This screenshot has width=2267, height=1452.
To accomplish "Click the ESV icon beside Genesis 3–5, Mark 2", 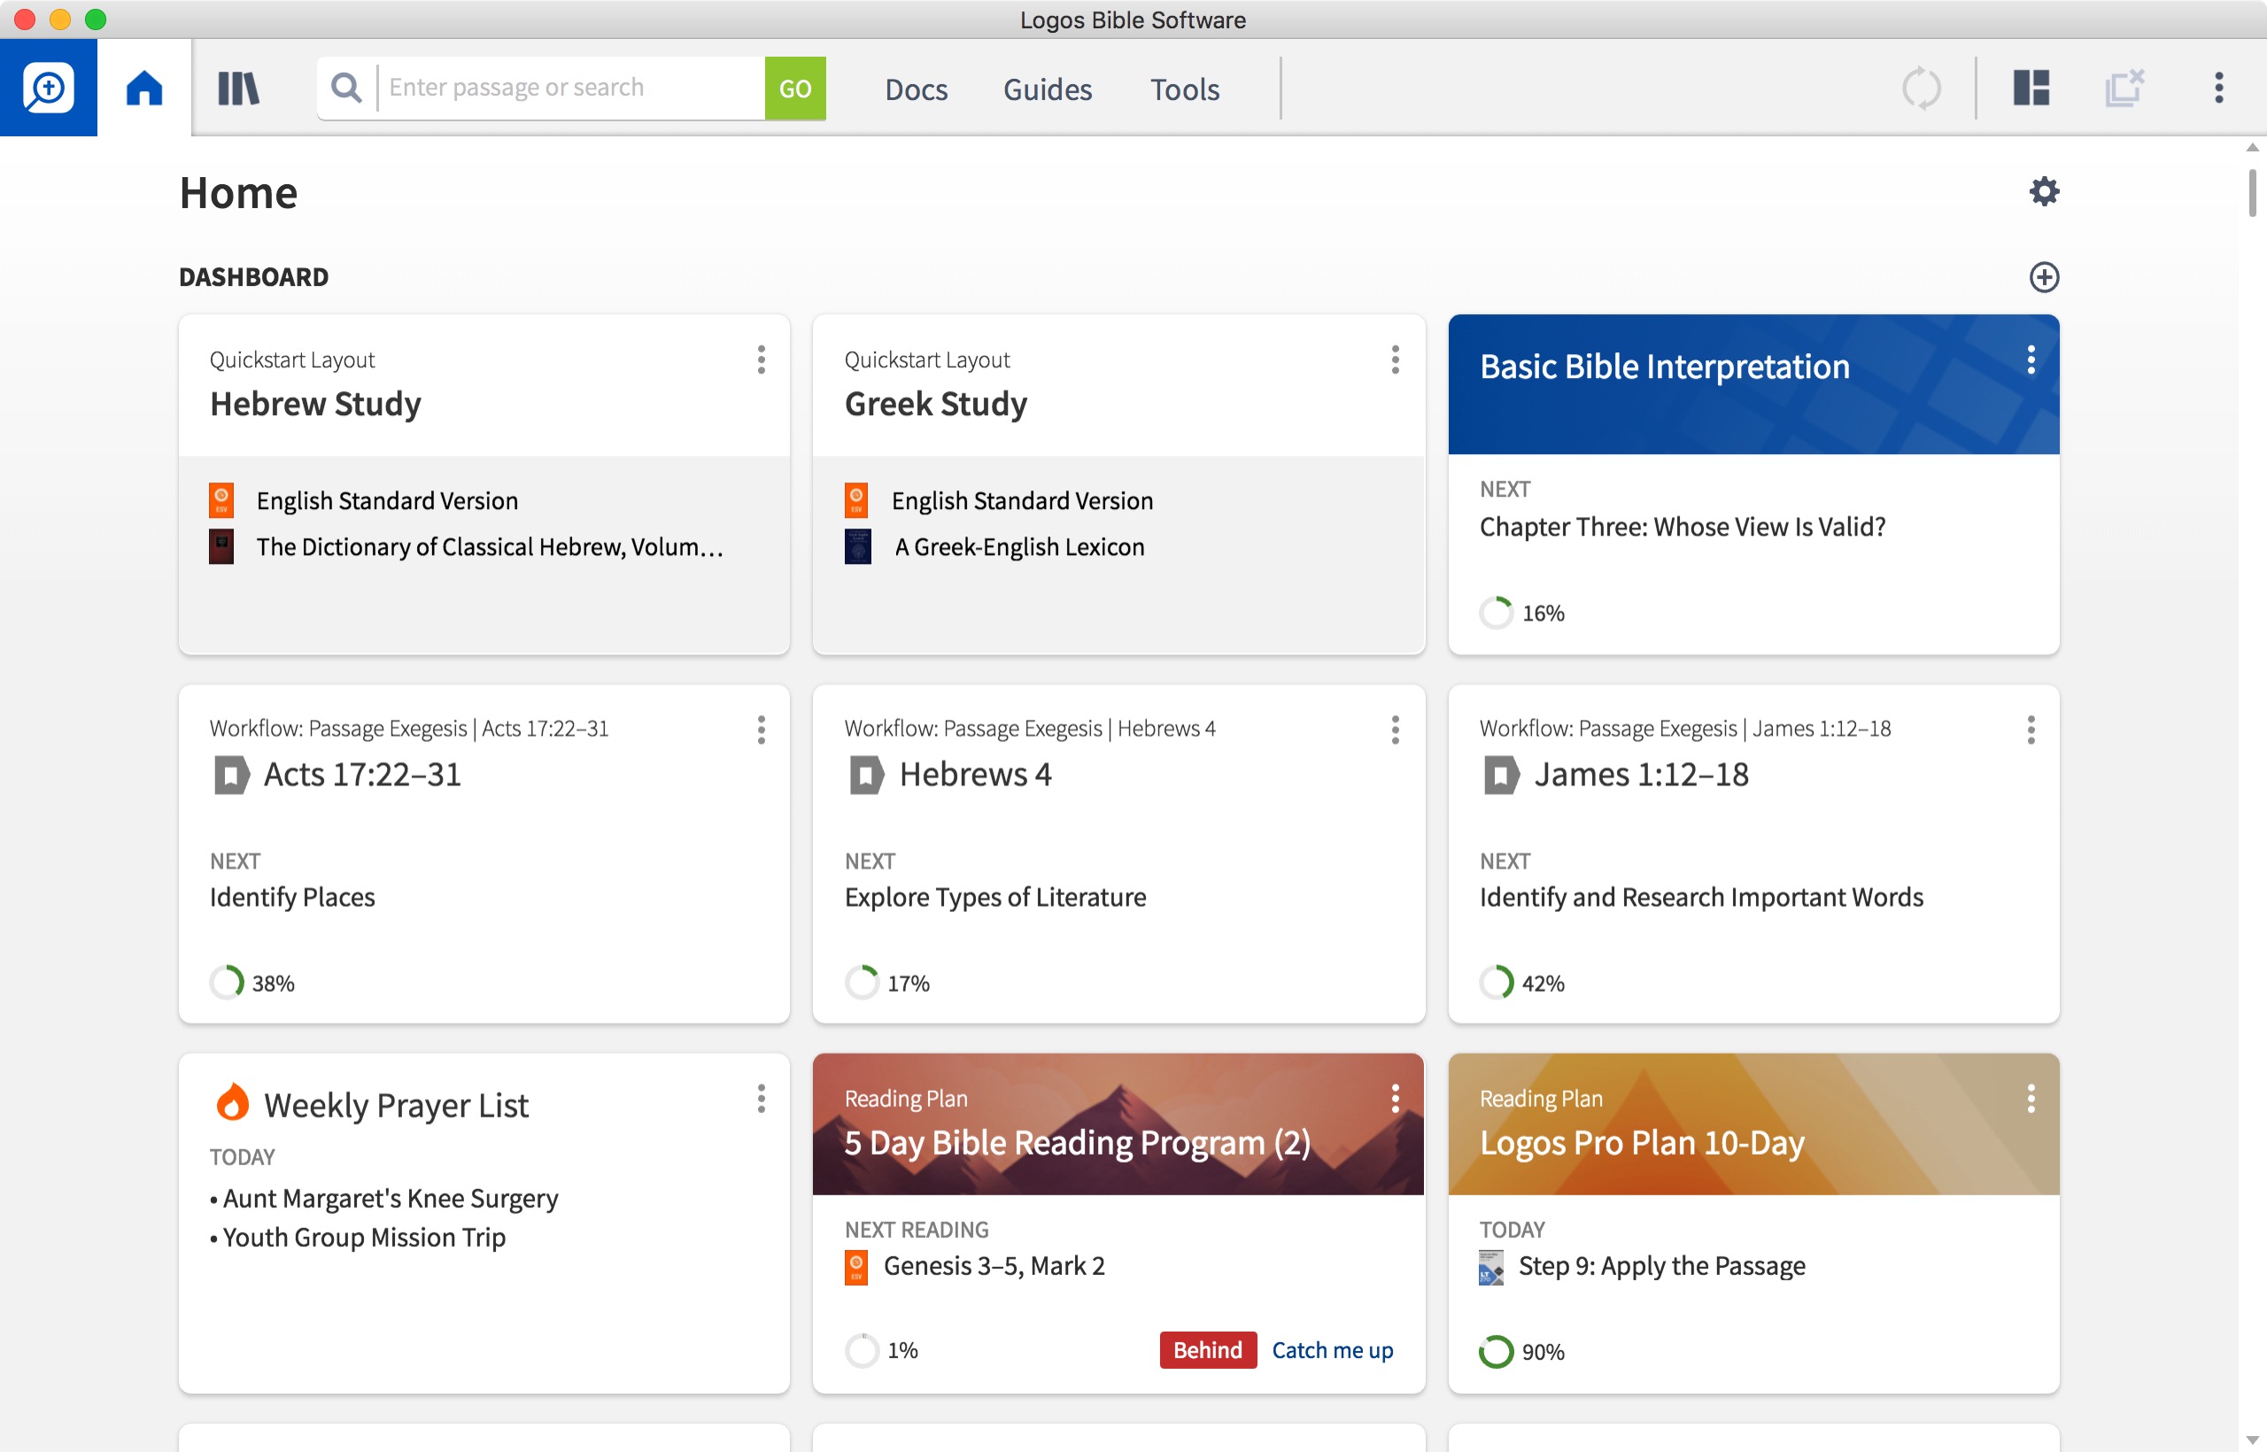I will (x=856, y=1266).
